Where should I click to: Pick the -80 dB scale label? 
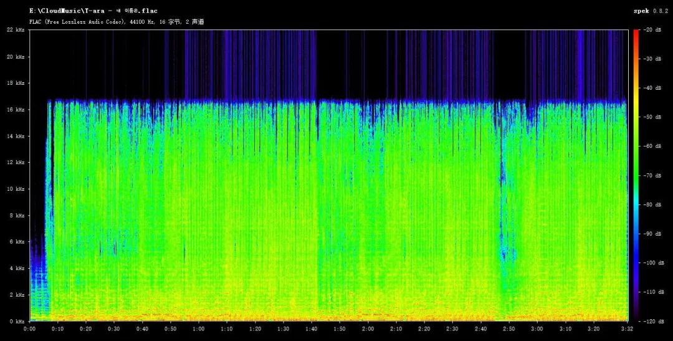[x=653, y=205]
